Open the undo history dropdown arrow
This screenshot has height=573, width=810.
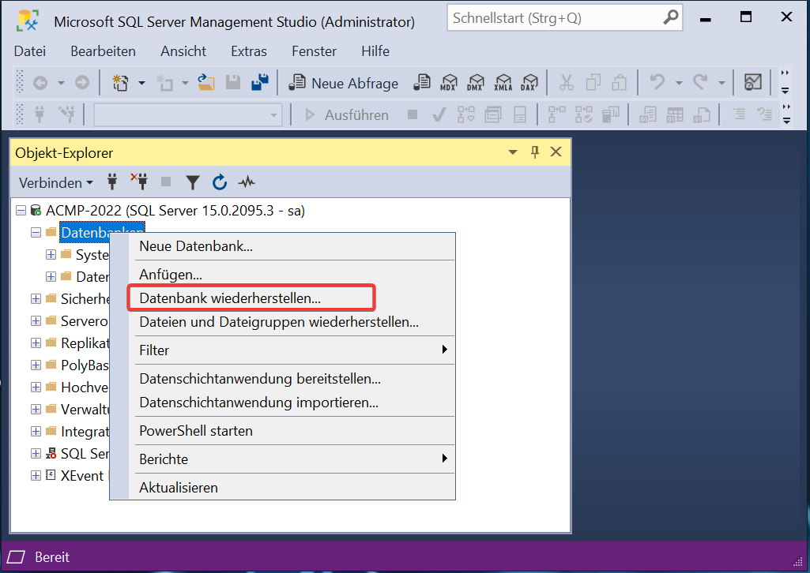coord(679,83)
